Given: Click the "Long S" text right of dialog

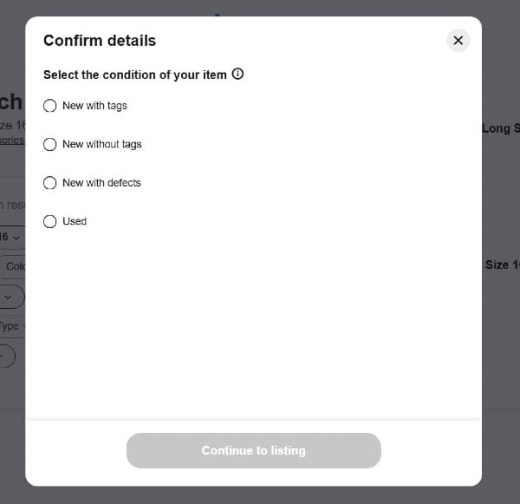Looking at the screenshot, I should [x=500, y=128].
